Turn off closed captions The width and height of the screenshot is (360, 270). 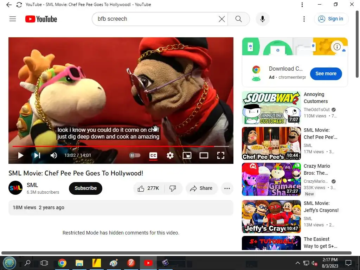pos(153,155)
